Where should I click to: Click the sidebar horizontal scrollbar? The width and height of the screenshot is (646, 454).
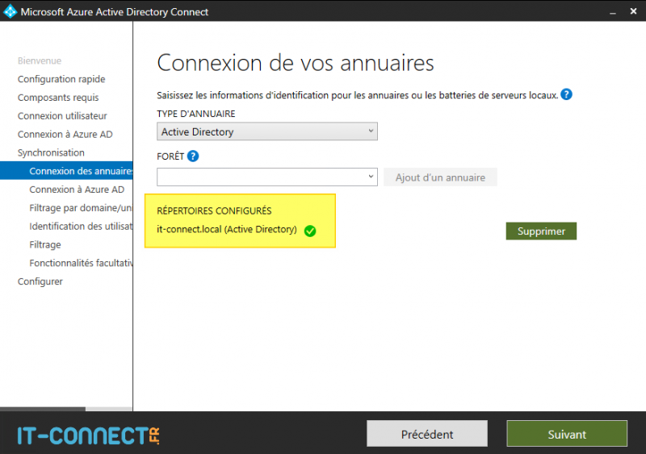(42, 409)
